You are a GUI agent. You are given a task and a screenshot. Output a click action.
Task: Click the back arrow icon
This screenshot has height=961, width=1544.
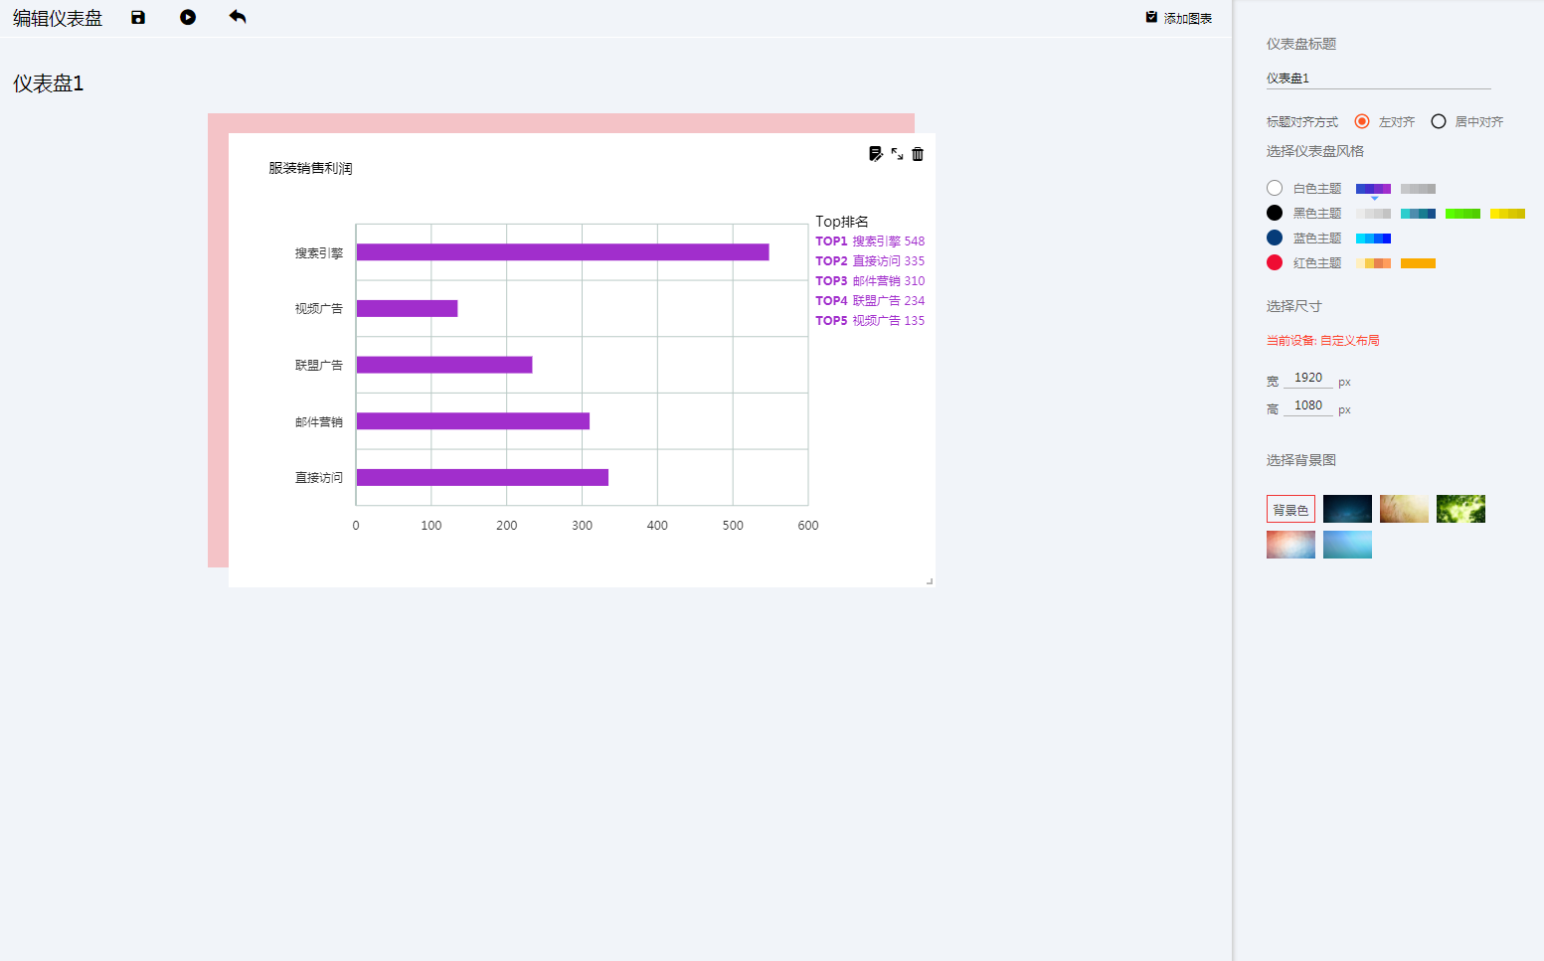(x=237, y=17)
